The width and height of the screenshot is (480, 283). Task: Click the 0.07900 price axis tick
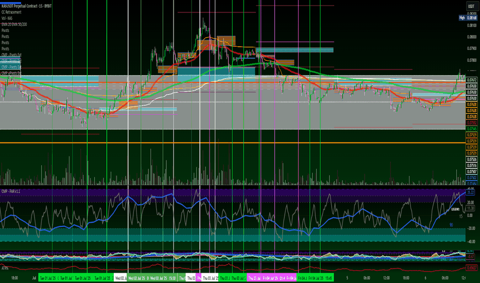472,49
